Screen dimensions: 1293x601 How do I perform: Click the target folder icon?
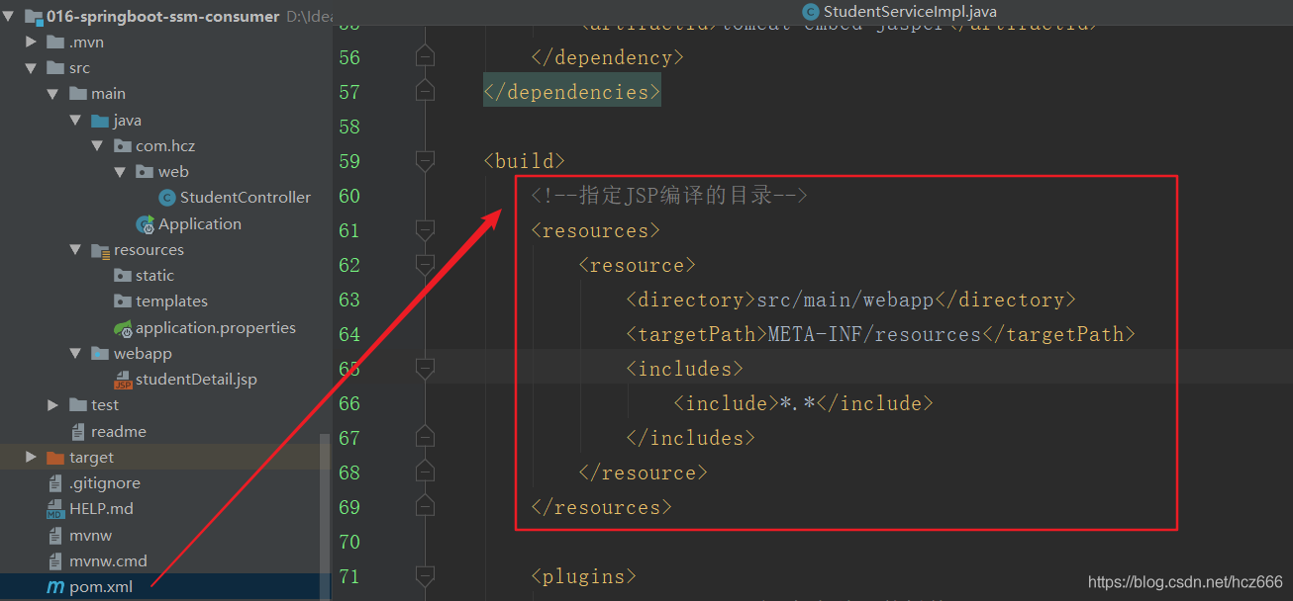pos(55,458)
